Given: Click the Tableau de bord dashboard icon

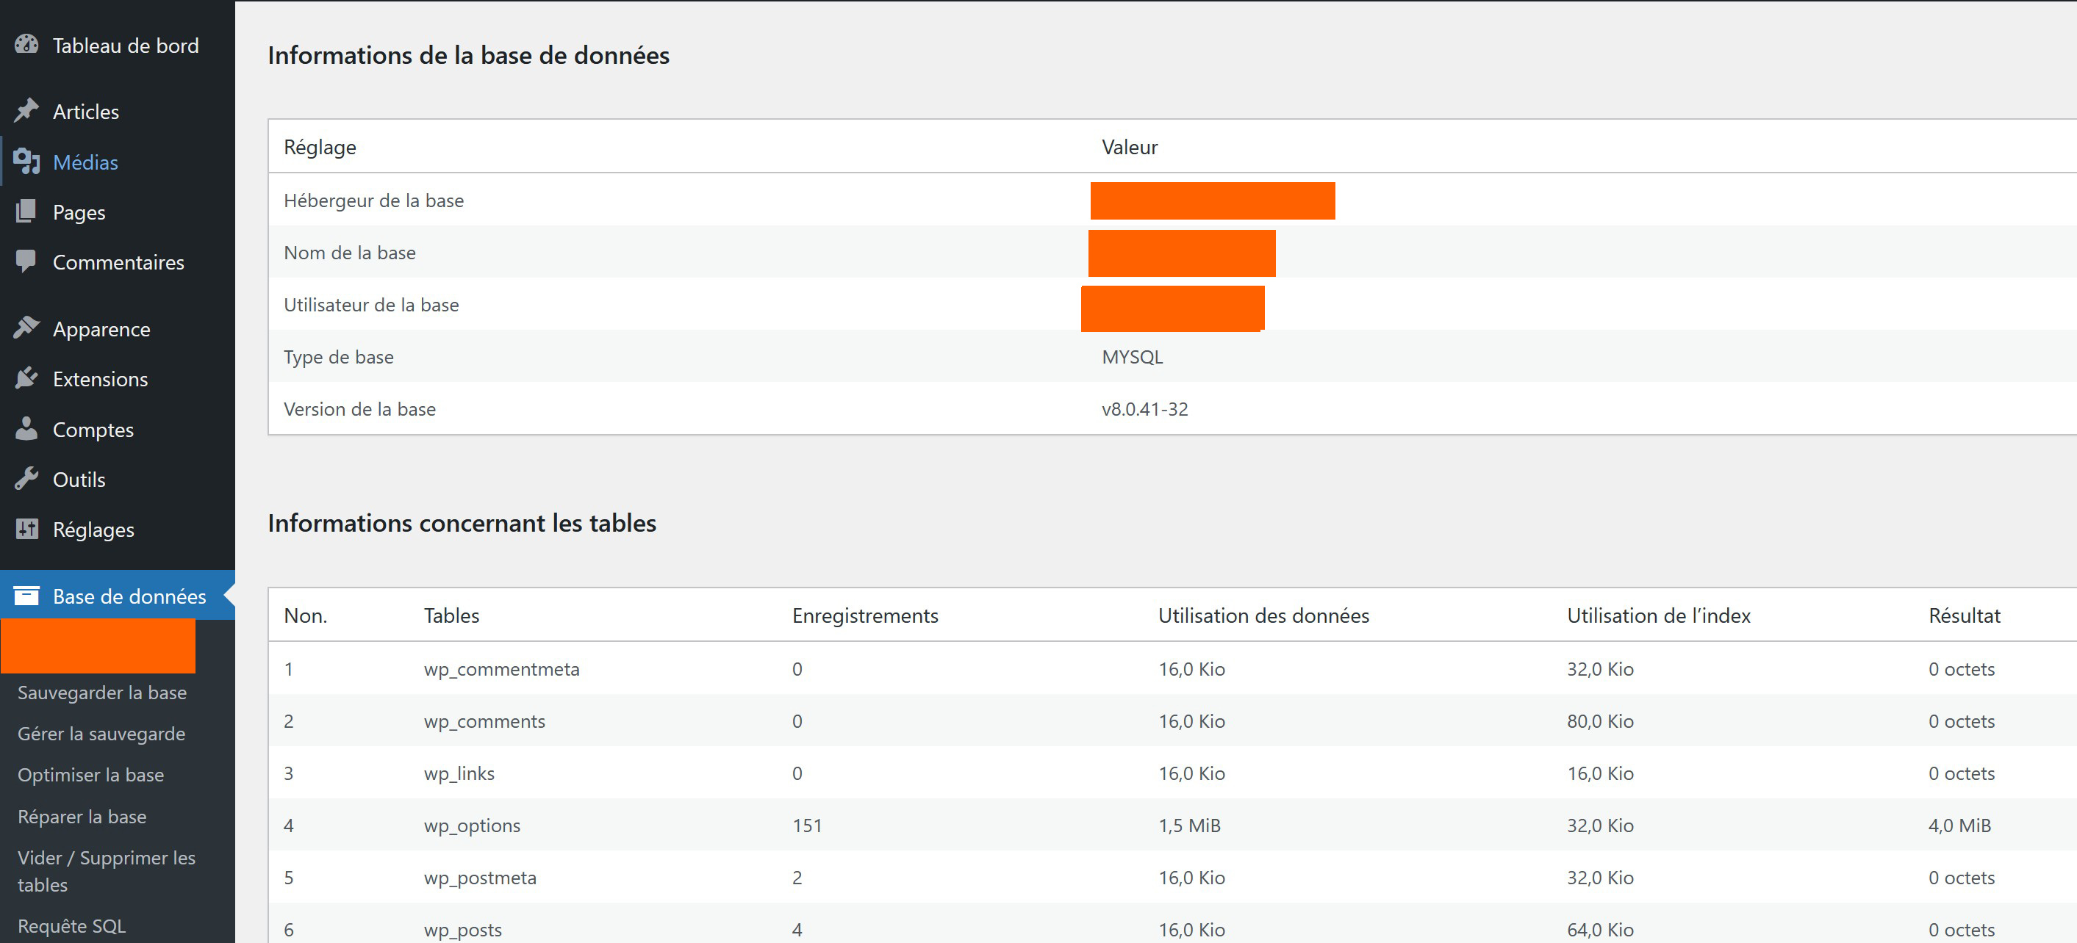Looking at the screenshot, I should [26, 44].
